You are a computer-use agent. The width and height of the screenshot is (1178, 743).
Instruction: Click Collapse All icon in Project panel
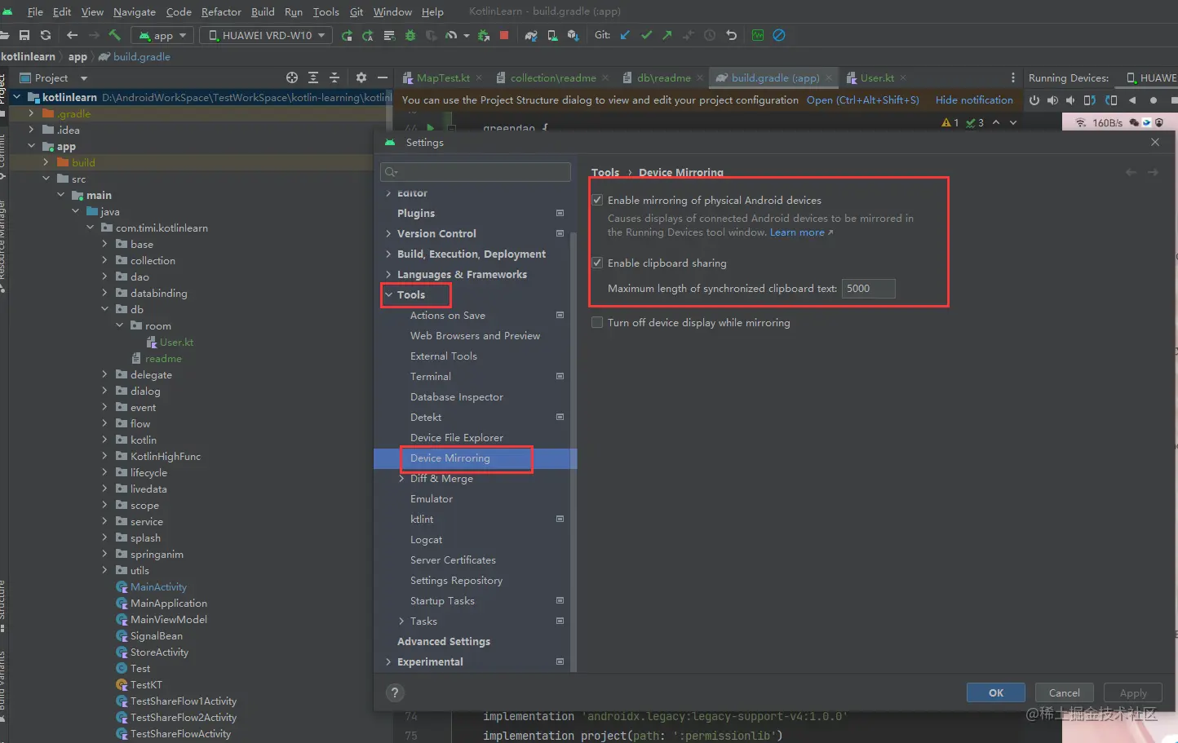pyautogui.click(x=334, y=77)
